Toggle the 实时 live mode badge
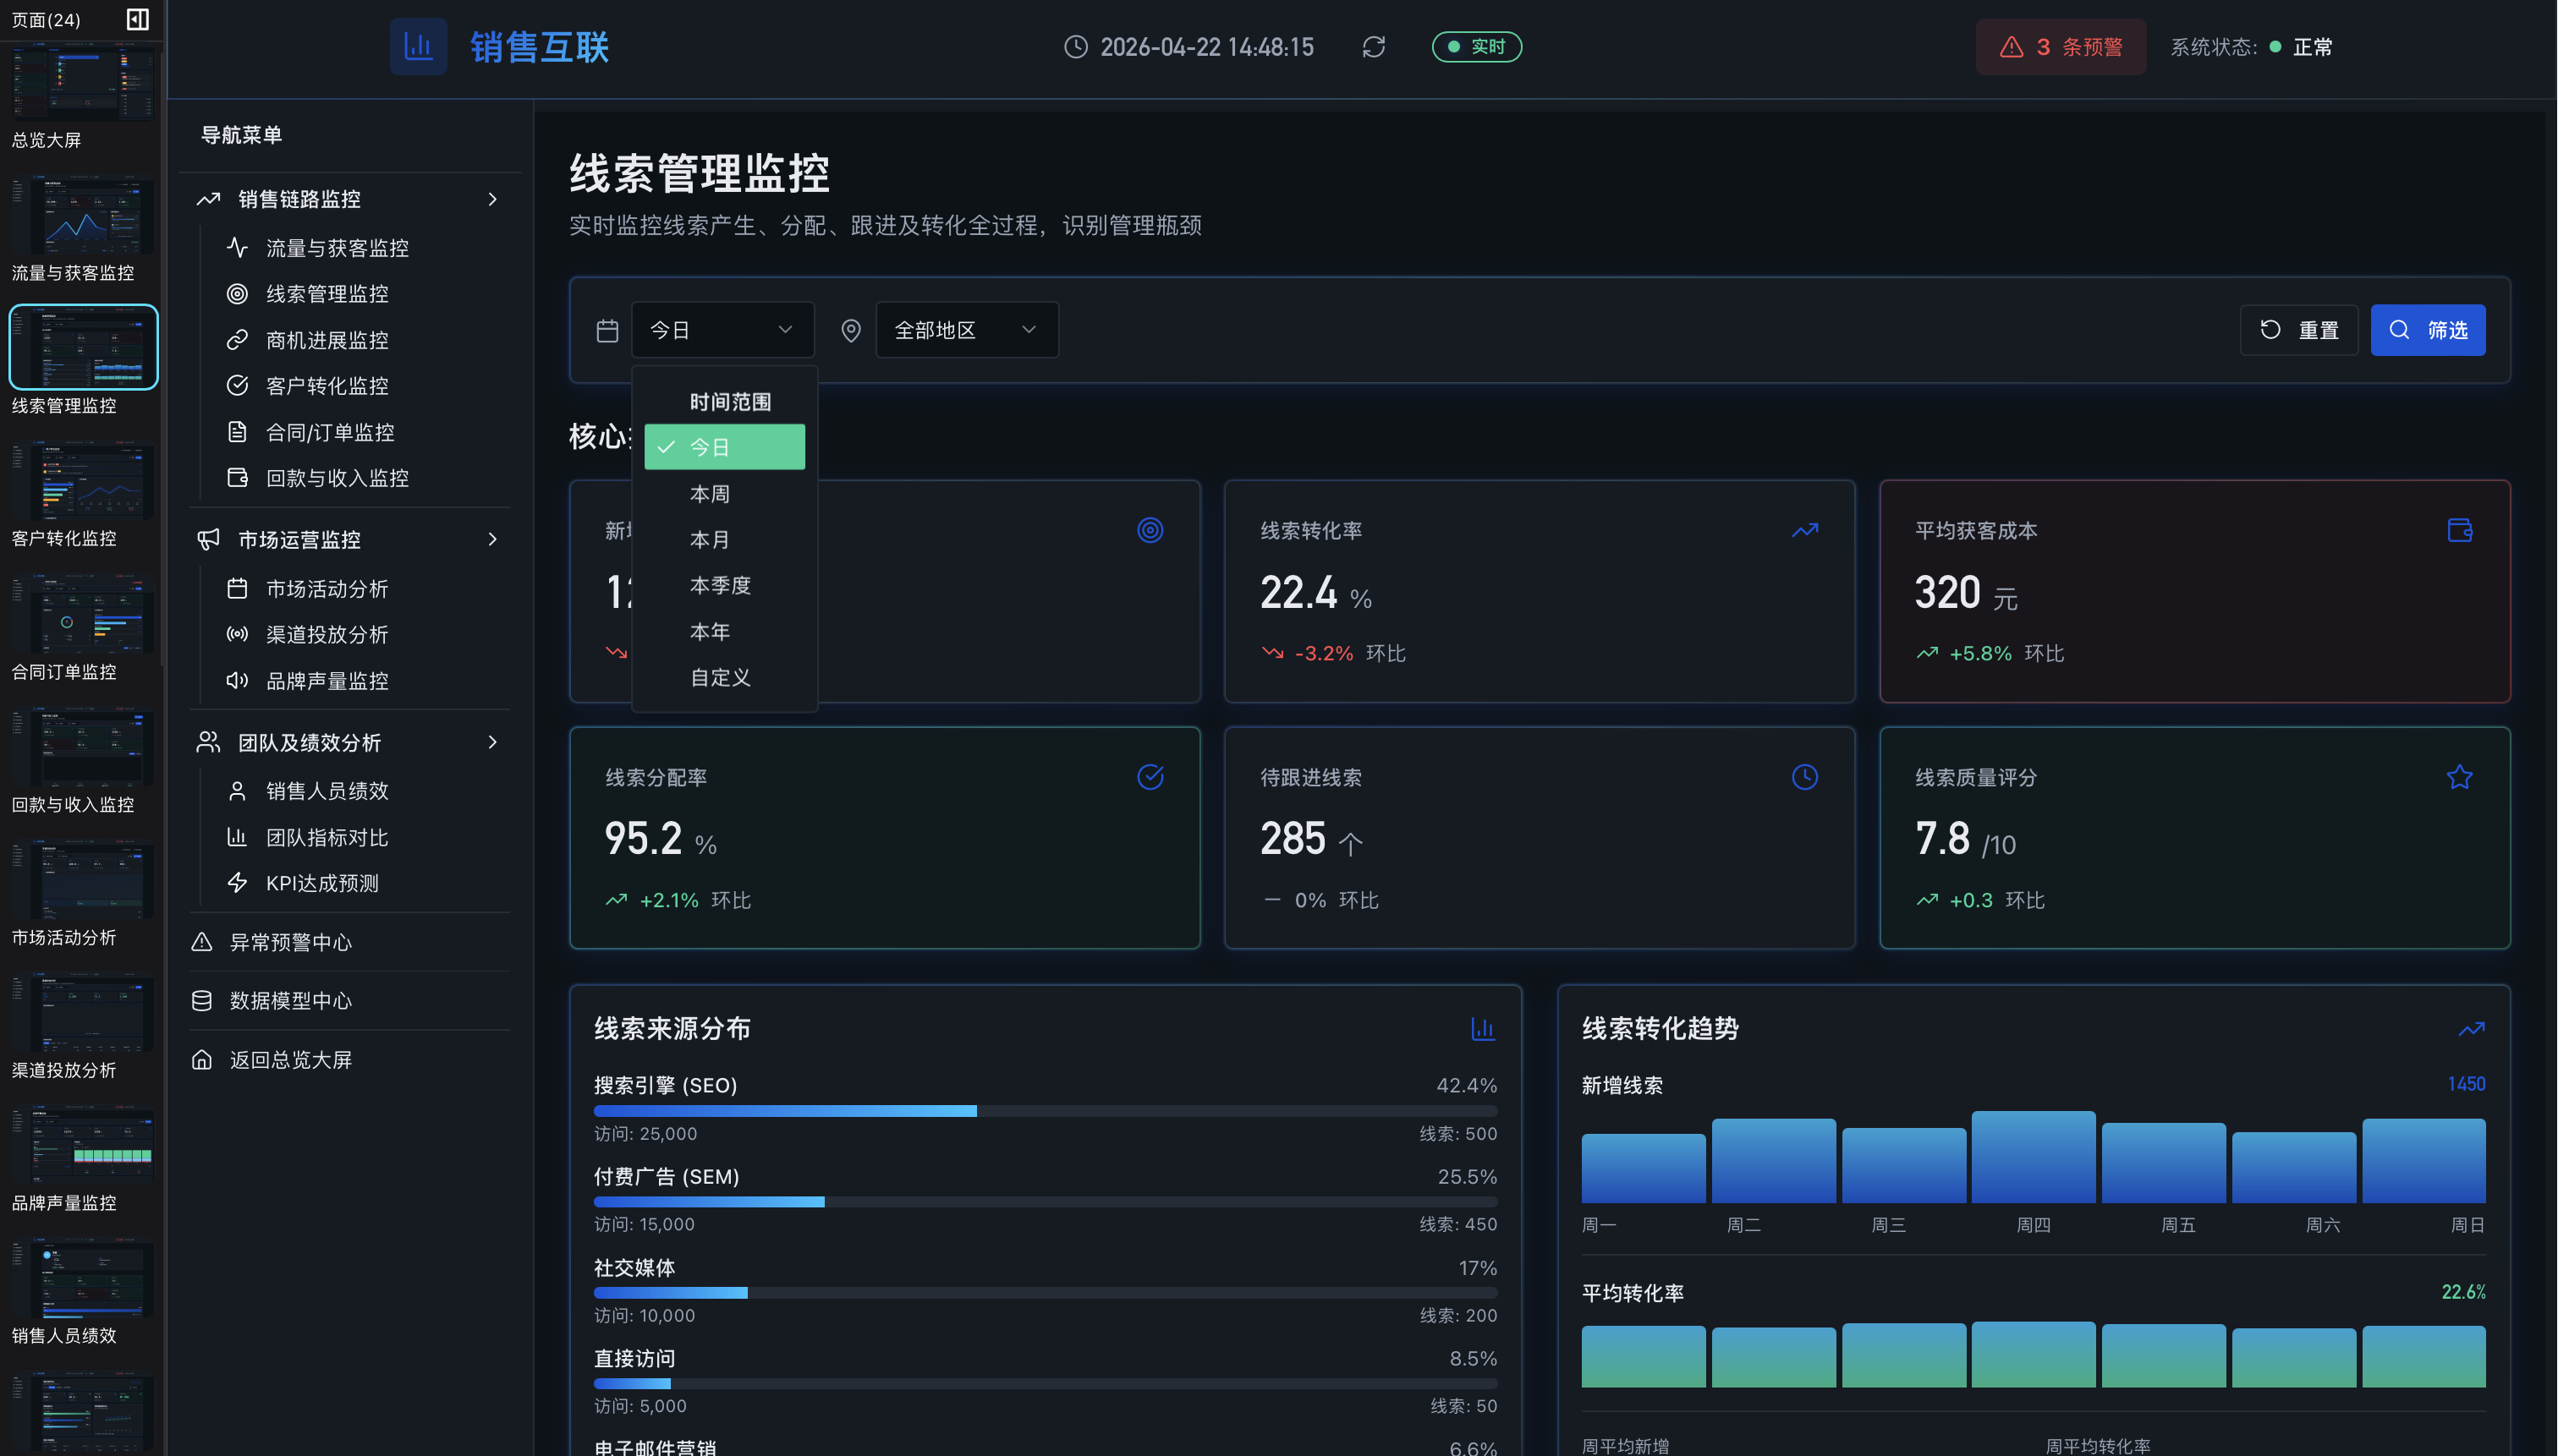The width and height of the screenshot is (2558, 1456). (x=1477, y=47)
